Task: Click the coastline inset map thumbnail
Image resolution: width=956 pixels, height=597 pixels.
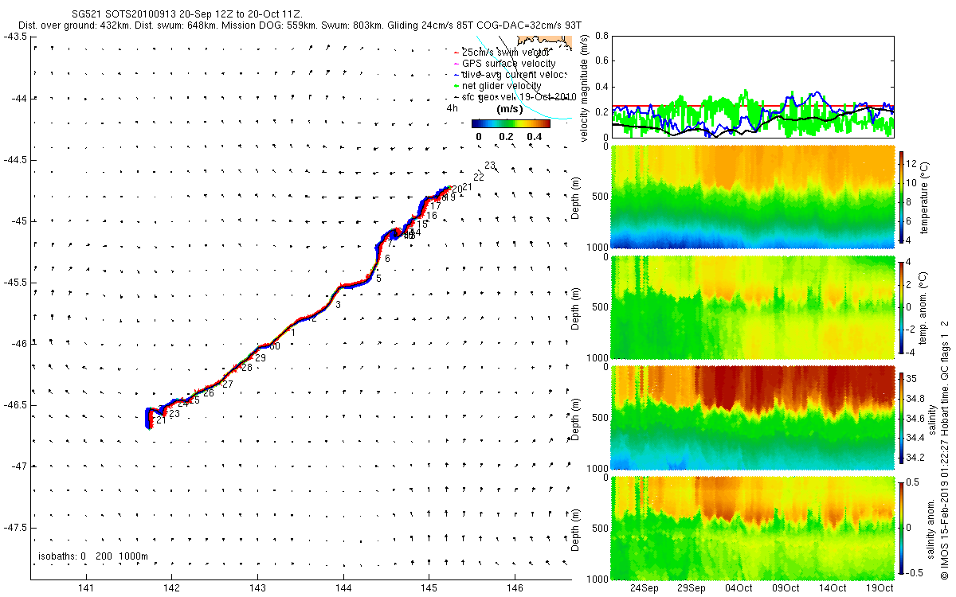Action: point(544,42)
